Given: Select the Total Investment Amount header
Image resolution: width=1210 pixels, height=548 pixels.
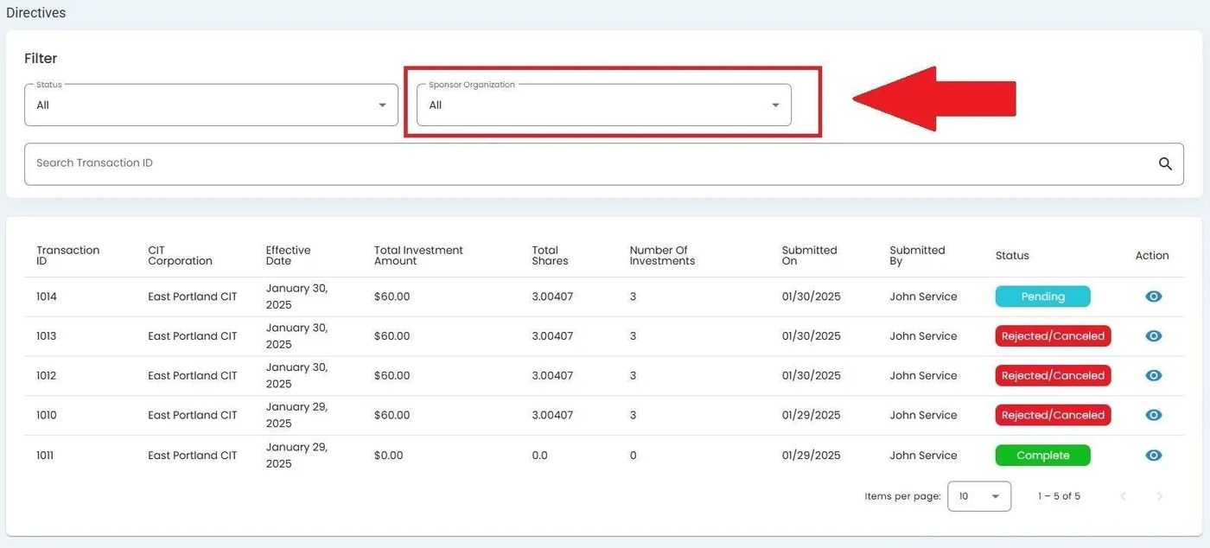Looking at the screenshot, I should [x=418, y=256].
